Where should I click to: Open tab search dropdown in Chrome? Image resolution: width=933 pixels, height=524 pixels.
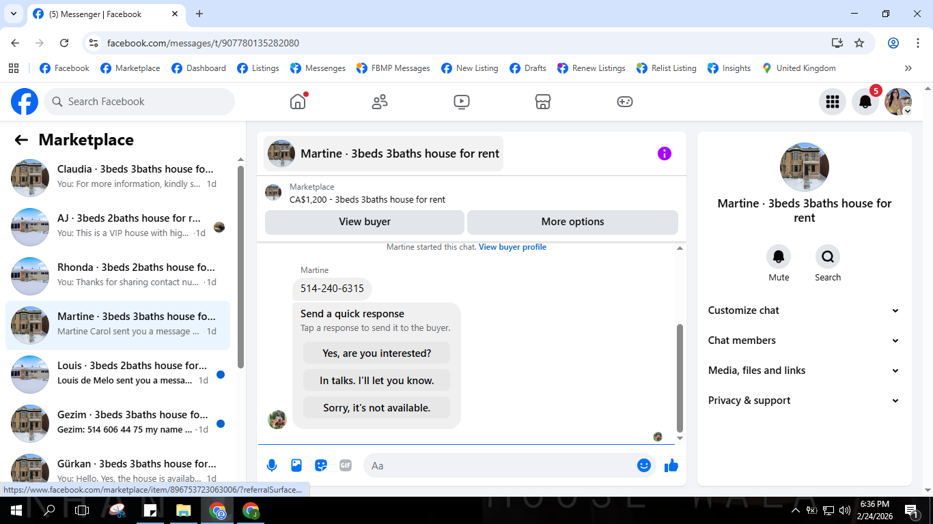tap(13, 14)
